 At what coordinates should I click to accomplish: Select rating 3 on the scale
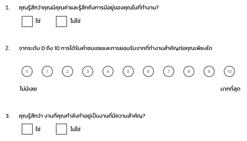click(88, 71)
